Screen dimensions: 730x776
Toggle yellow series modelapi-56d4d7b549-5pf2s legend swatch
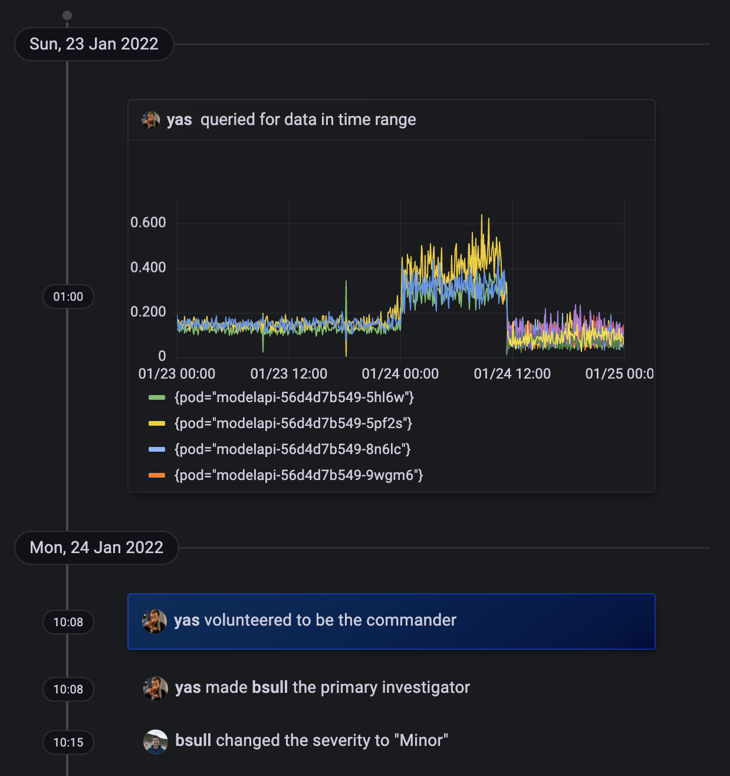(157, 423)
